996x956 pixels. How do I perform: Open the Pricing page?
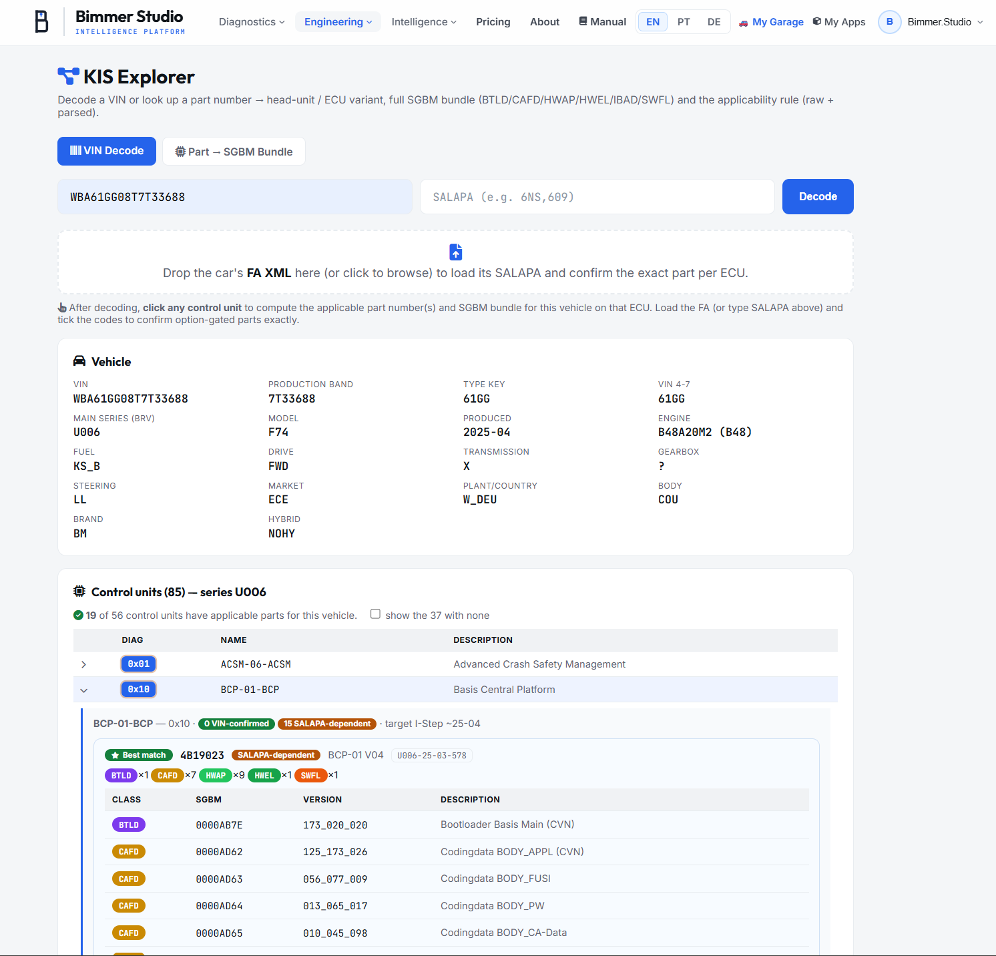tap(493, 22)
